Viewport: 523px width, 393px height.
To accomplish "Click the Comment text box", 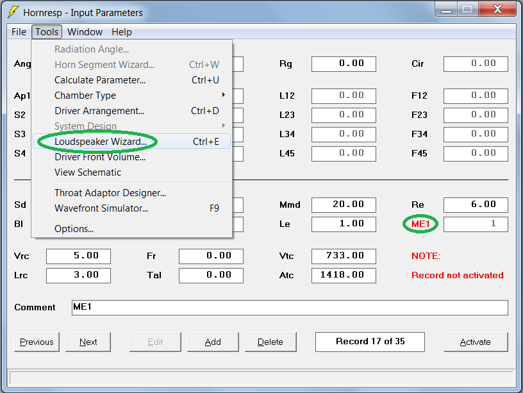I will click(290, 308).
